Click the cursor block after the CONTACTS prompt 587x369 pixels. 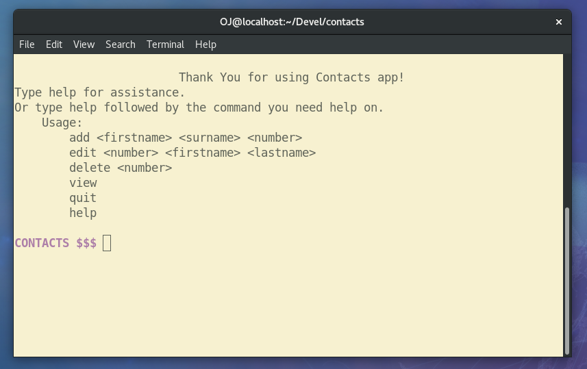[107, 243]
